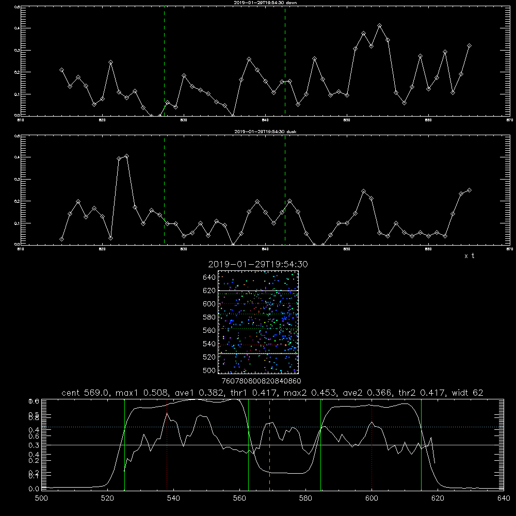
Task: Click the "560" x-axis label of bottom profile plot
Action: (x=239, y=498)
